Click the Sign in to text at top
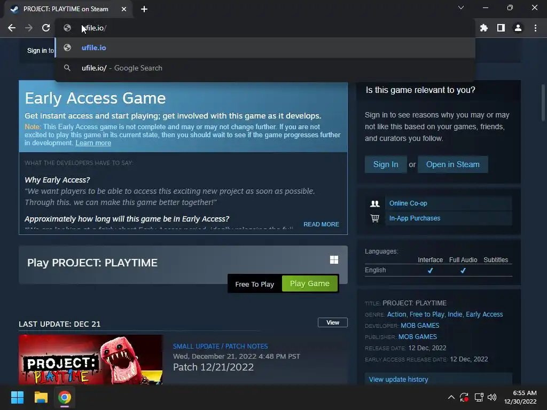 (x=41, y=51)
